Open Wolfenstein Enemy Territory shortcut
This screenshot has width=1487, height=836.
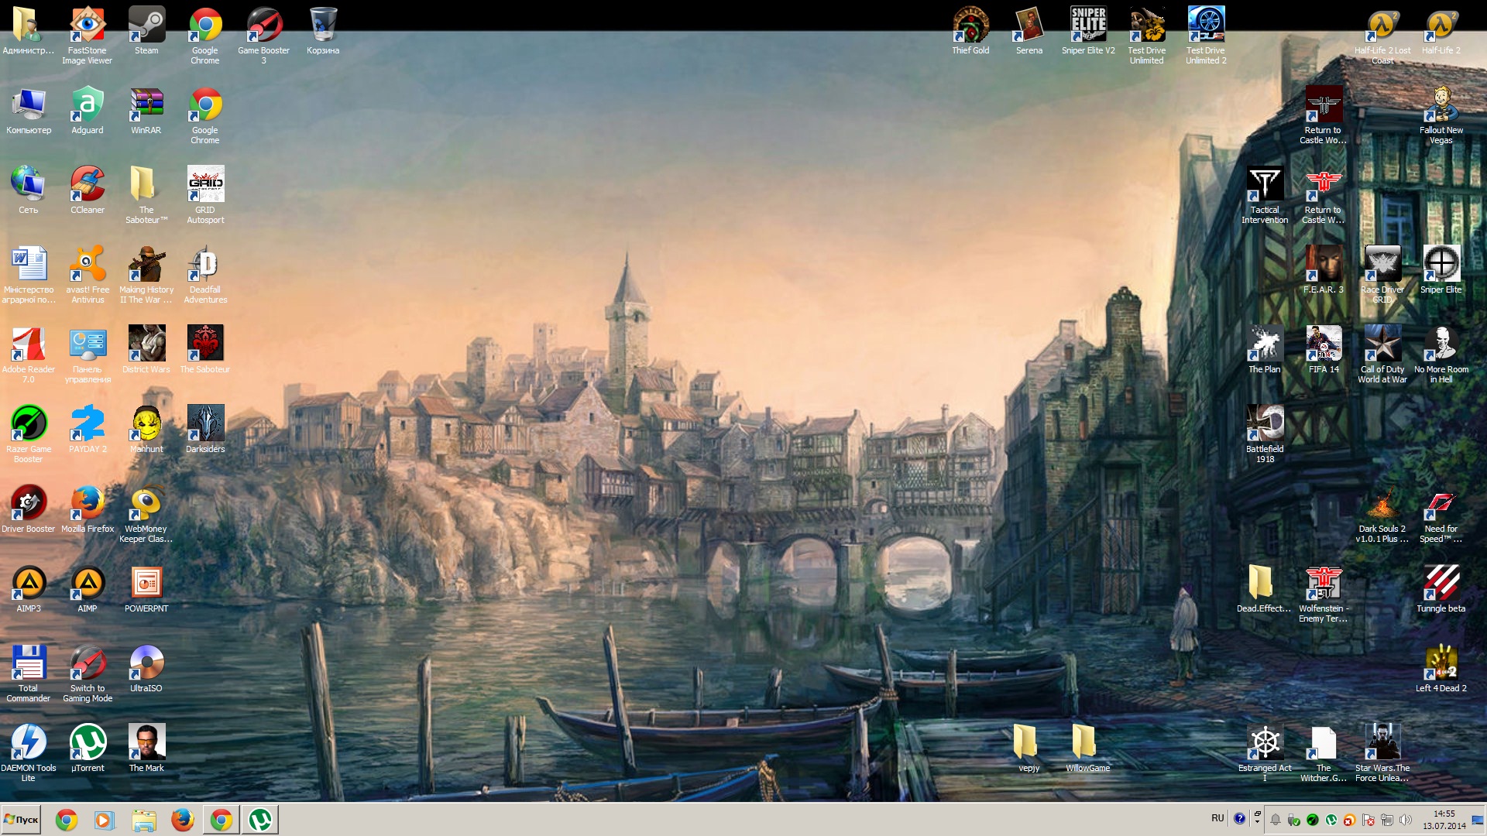[1324, 593]
